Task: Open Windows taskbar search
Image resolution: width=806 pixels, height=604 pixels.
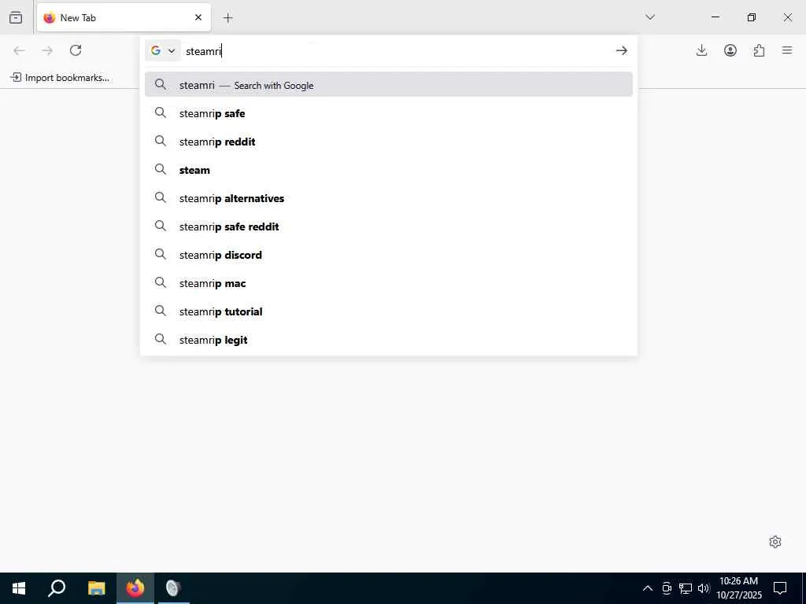Action: click(57, 588)
